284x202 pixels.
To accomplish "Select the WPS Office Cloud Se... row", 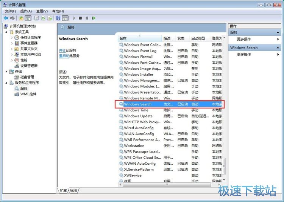I will (170, 158).
